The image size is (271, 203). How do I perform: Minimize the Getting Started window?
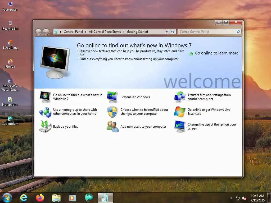click(219, 22)
